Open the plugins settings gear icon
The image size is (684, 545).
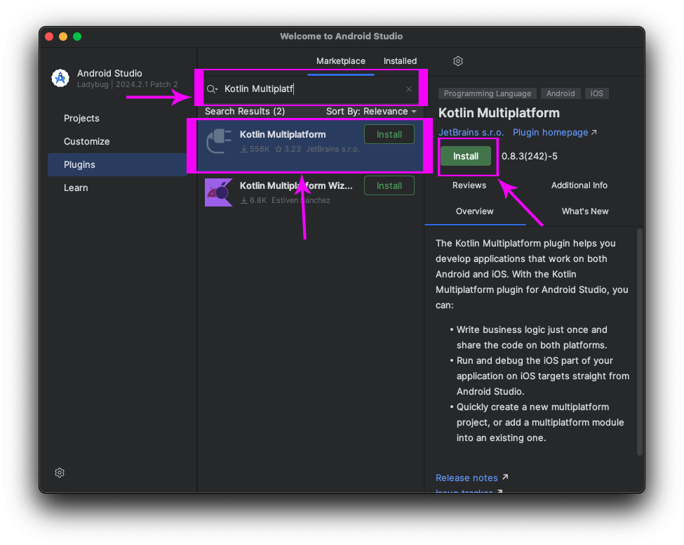[x=457, y=61]
